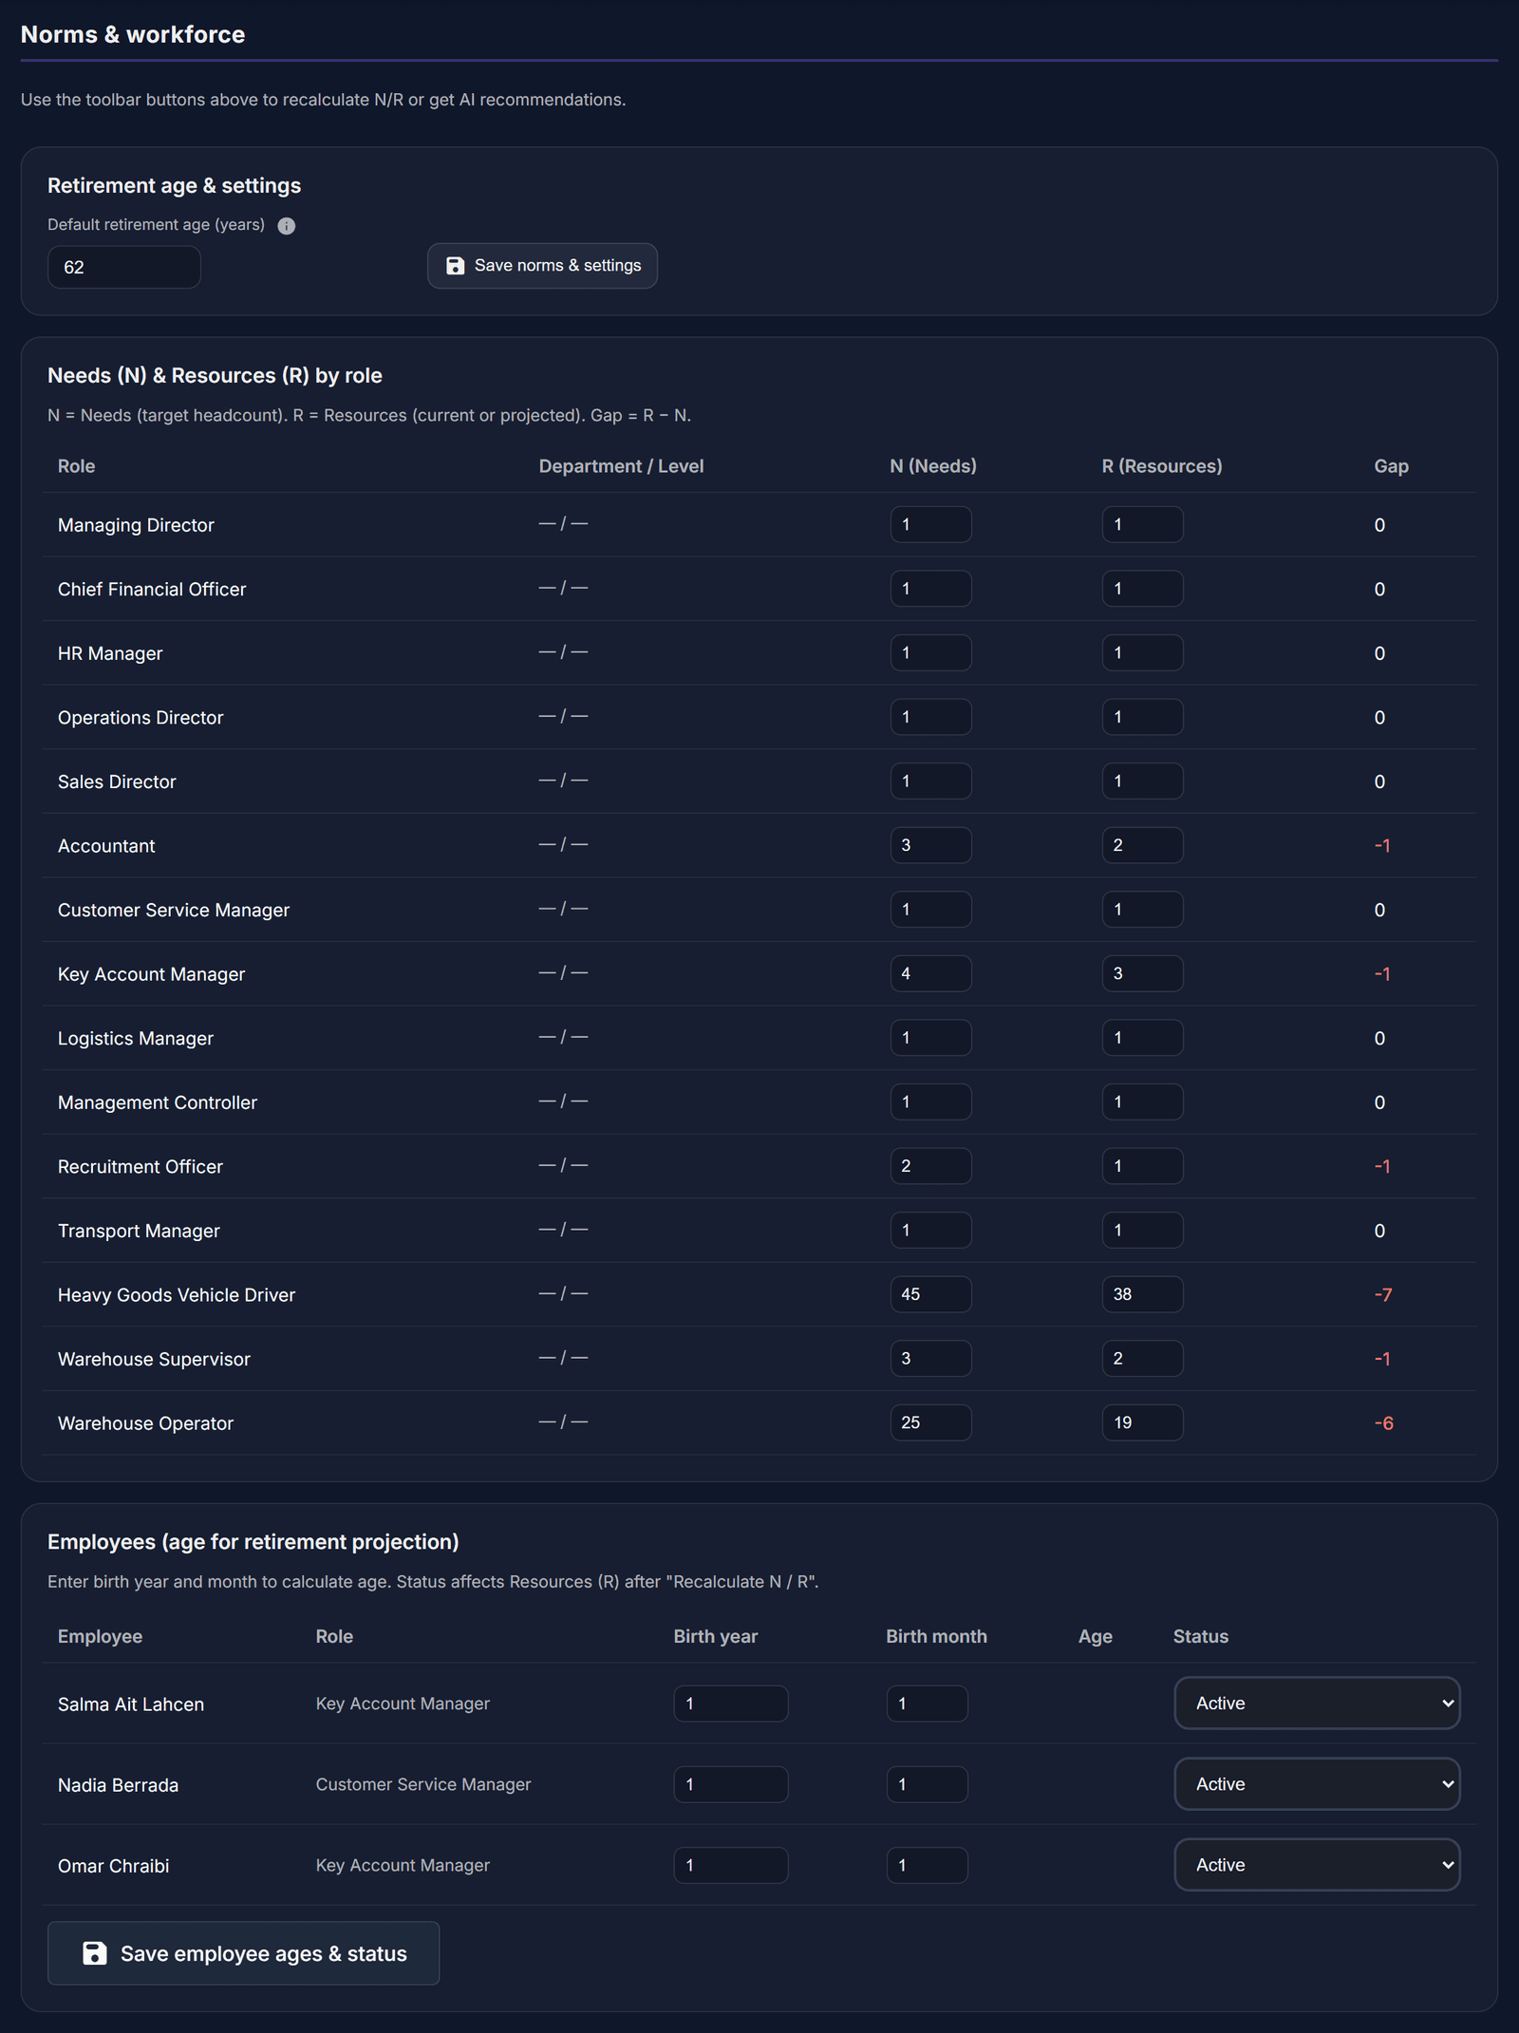Open Omar Chraibi's status dropdown
Screen dimensions: 1519x2033
click(1317, 1865)
